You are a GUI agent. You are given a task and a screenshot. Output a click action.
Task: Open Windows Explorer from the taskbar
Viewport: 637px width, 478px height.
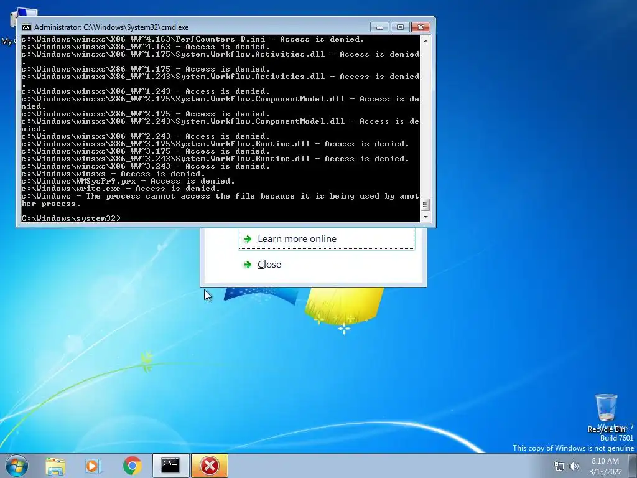[x=55, y=466]
